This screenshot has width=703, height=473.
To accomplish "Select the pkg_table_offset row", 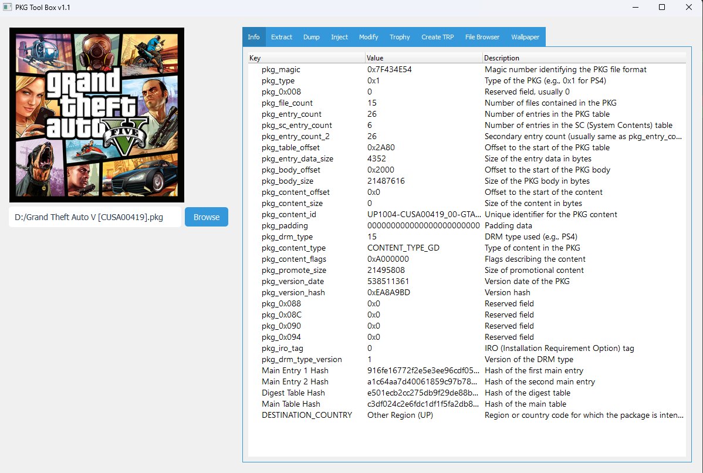I will (467, 147).
